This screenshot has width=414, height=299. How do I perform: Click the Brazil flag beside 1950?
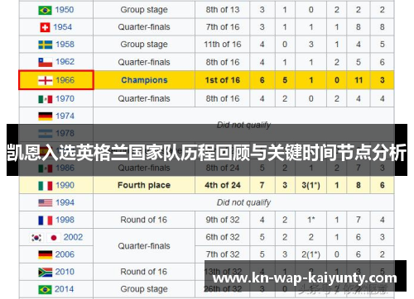pos(45,10)
